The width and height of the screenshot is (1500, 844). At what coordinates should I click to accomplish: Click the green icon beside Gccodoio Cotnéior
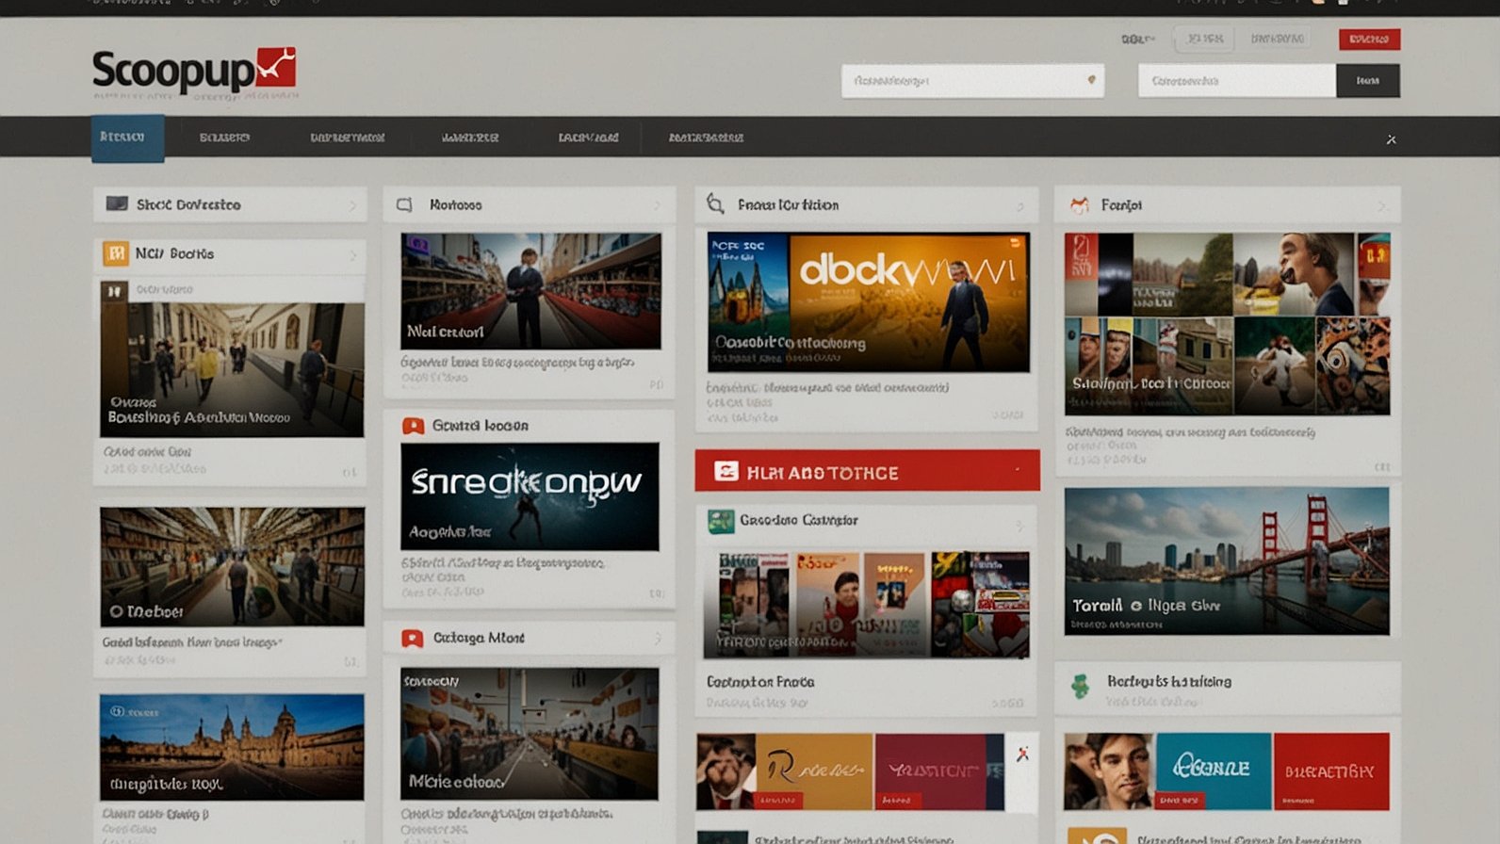point(721,521)
